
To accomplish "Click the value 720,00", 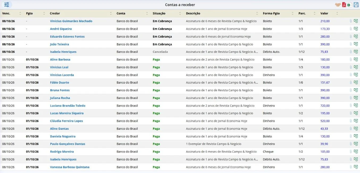I will (x=325, y=106).
